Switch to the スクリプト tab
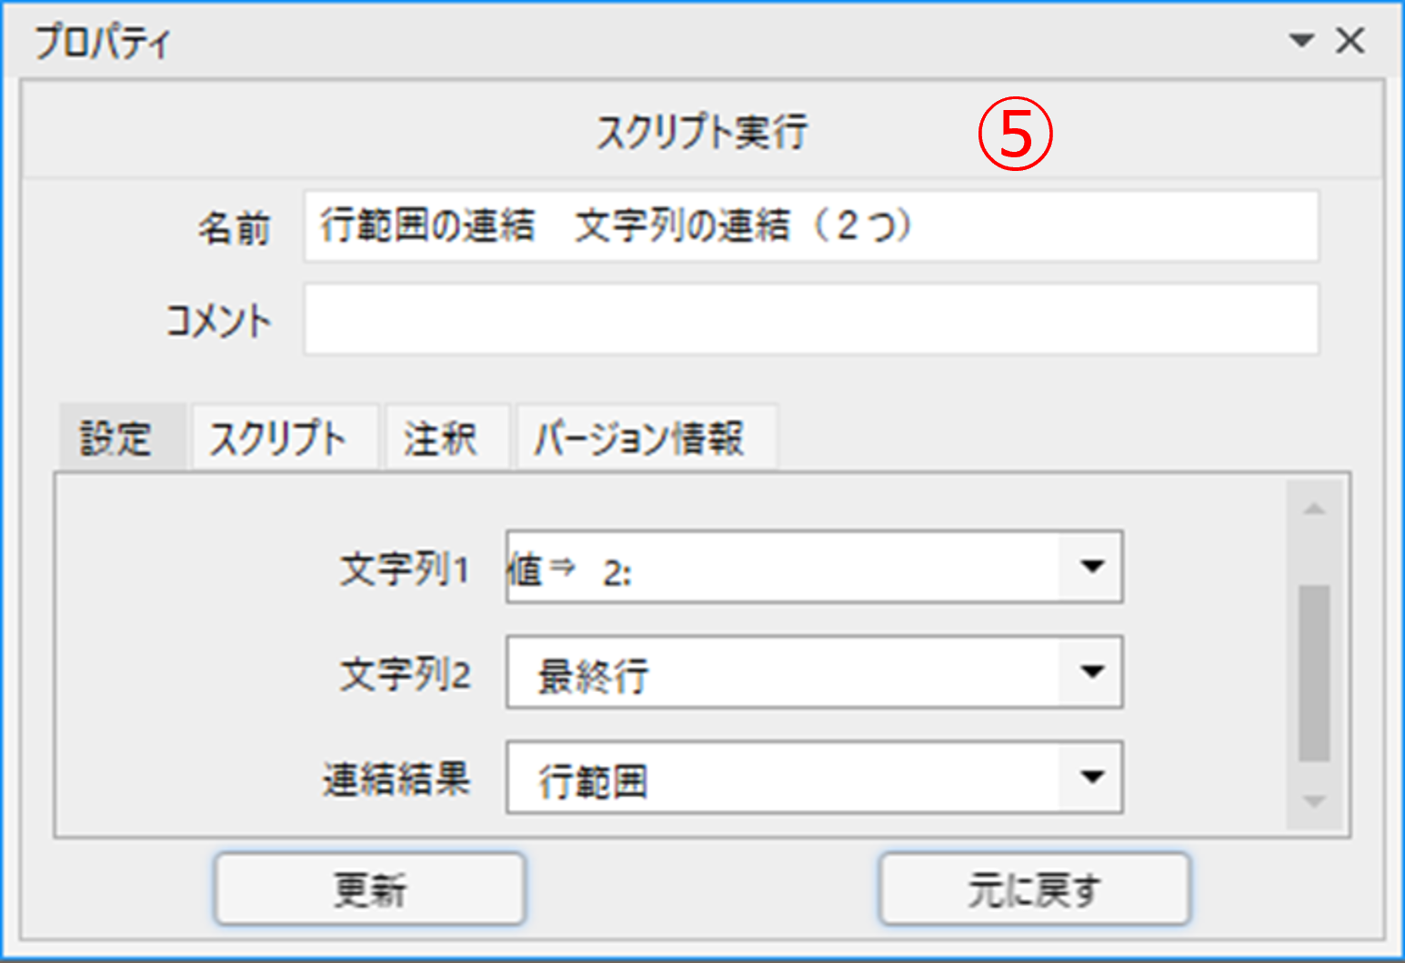Screen dimensions: 1405x963 (x=278, y=438)
